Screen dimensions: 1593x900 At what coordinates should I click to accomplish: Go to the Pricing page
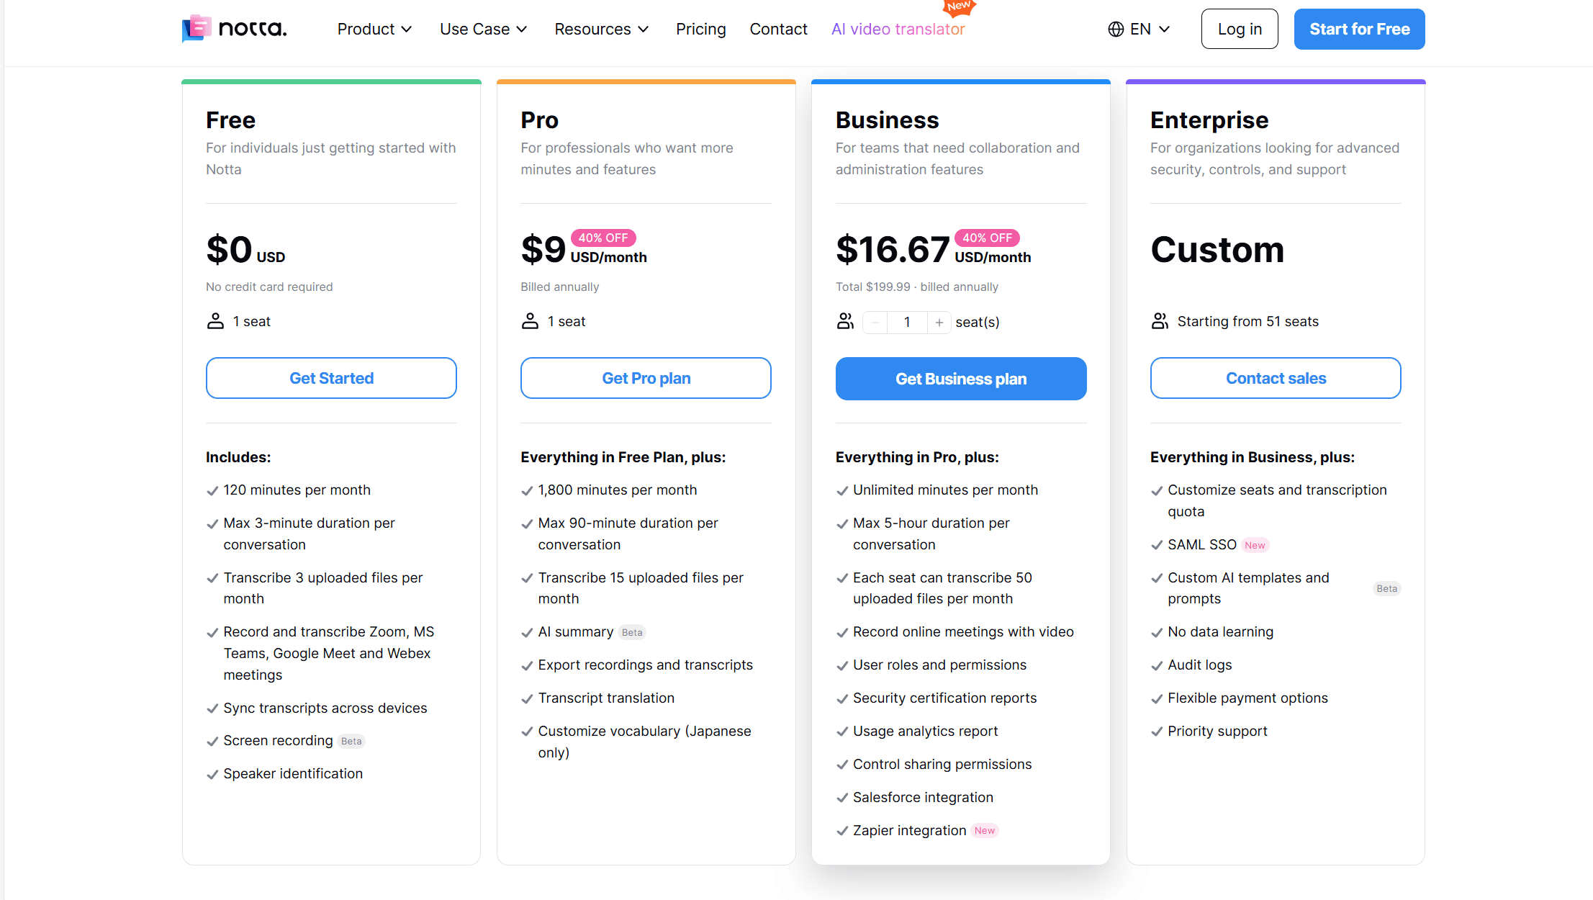[701, 29]
